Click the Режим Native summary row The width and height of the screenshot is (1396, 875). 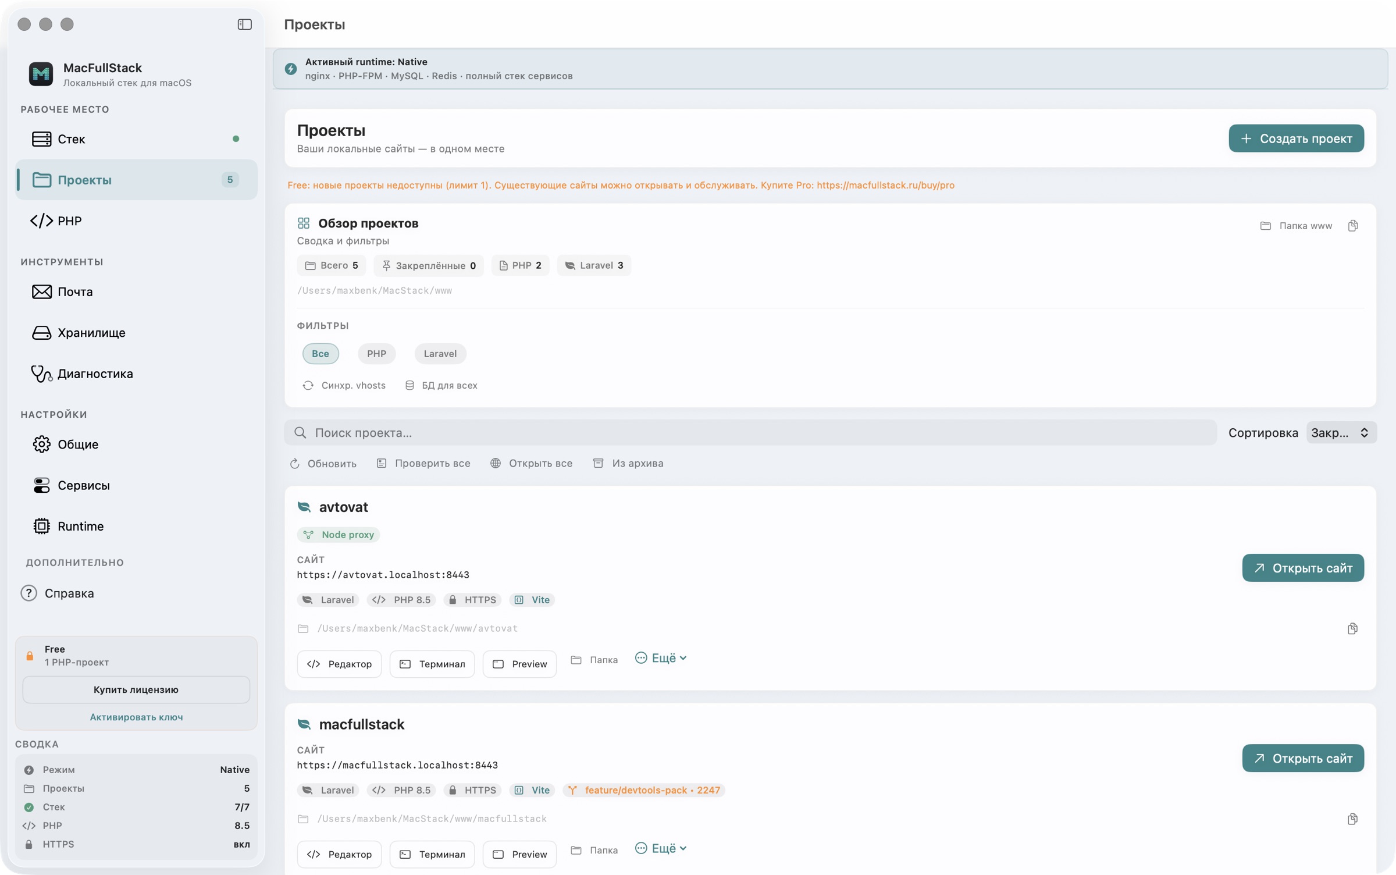point(136,770)
